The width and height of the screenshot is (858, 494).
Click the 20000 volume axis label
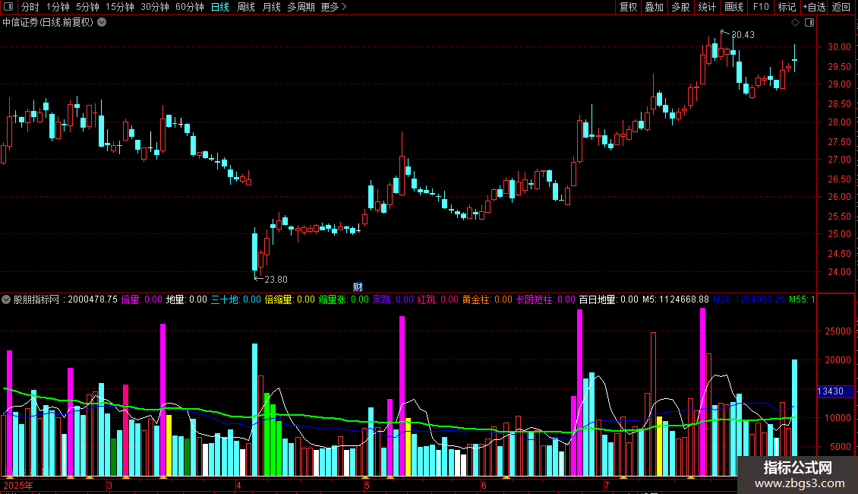tap(837, 359)
